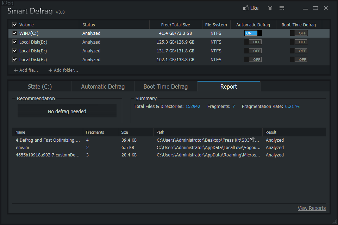338x225 pixels.
Task: Sort report by Path column
Action: (208, 132)
